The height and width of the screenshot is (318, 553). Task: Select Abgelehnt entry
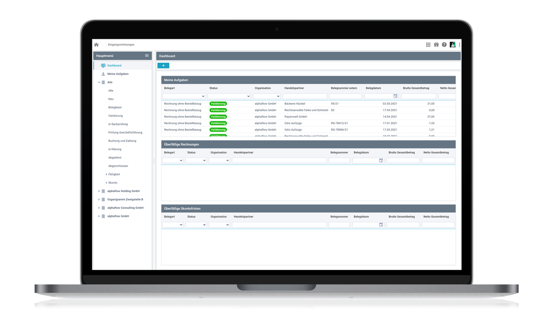click(114, 158)
